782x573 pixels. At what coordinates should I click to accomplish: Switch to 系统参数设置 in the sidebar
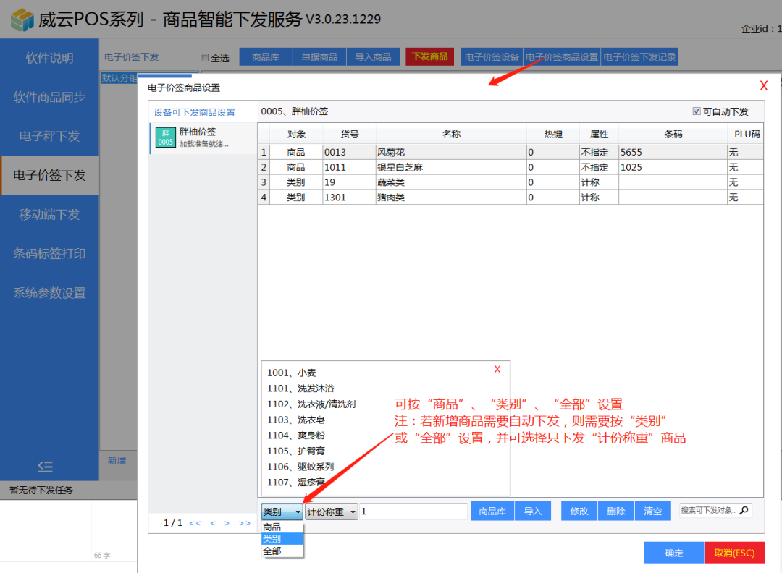pos(49,293)
